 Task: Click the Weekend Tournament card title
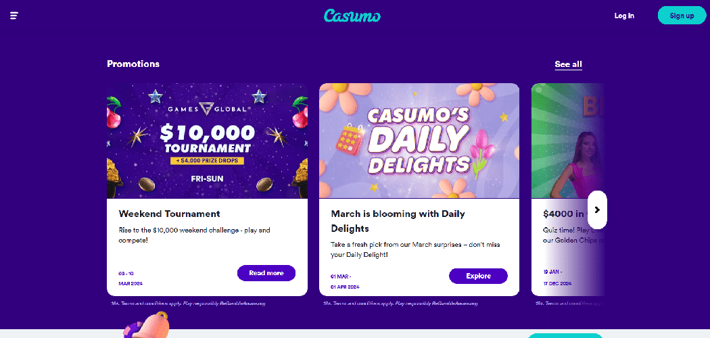pos(169,214)
